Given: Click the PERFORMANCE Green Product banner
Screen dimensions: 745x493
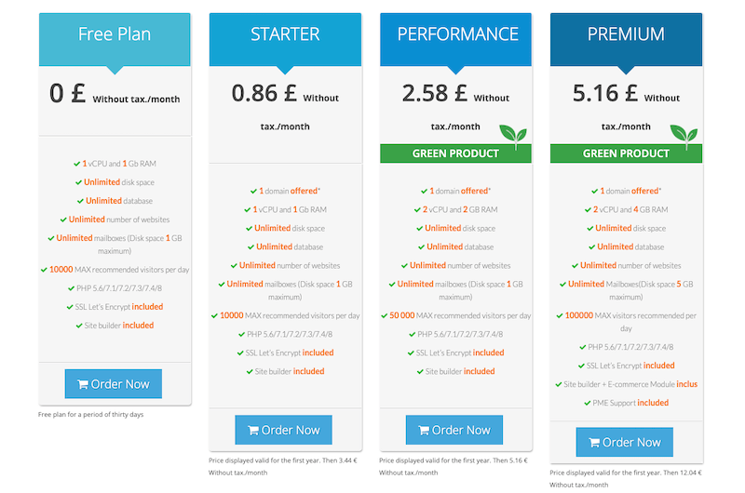Looking at the screenshot, I should (x=455, y=153).
